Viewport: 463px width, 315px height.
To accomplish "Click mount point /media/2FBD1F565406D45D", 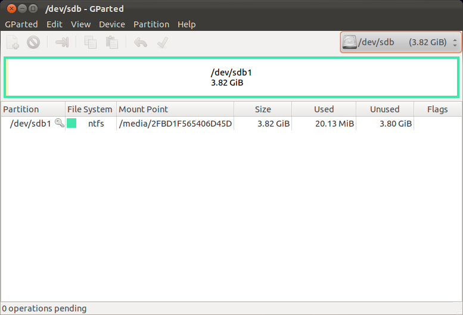I will [175, 124].
